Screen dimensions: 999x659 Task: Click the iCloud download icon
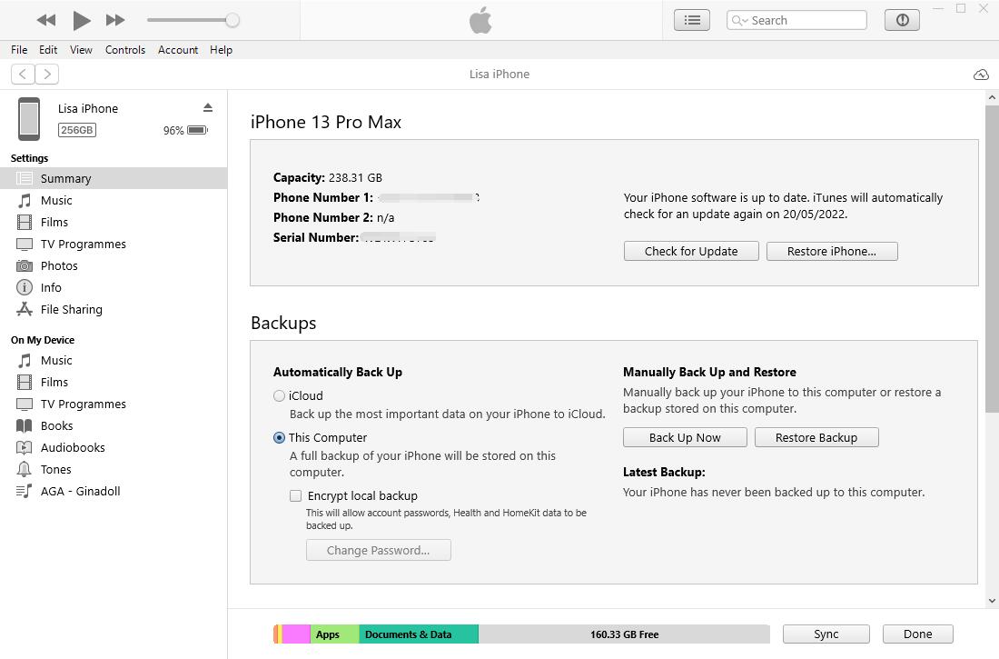point(981,75)
